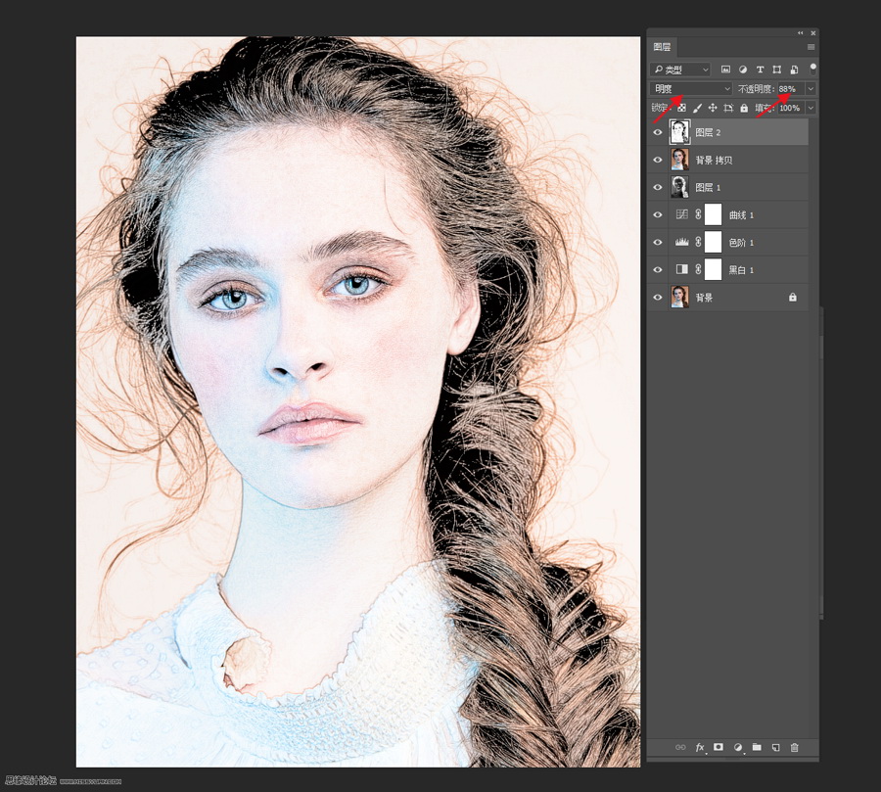
Task: Click the chain link on 色阶 1
Action: pyautogui.click(x=698, y=242)
